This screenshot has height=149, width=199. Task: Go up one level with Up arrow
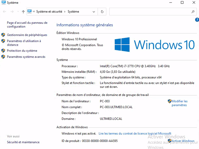23,12
